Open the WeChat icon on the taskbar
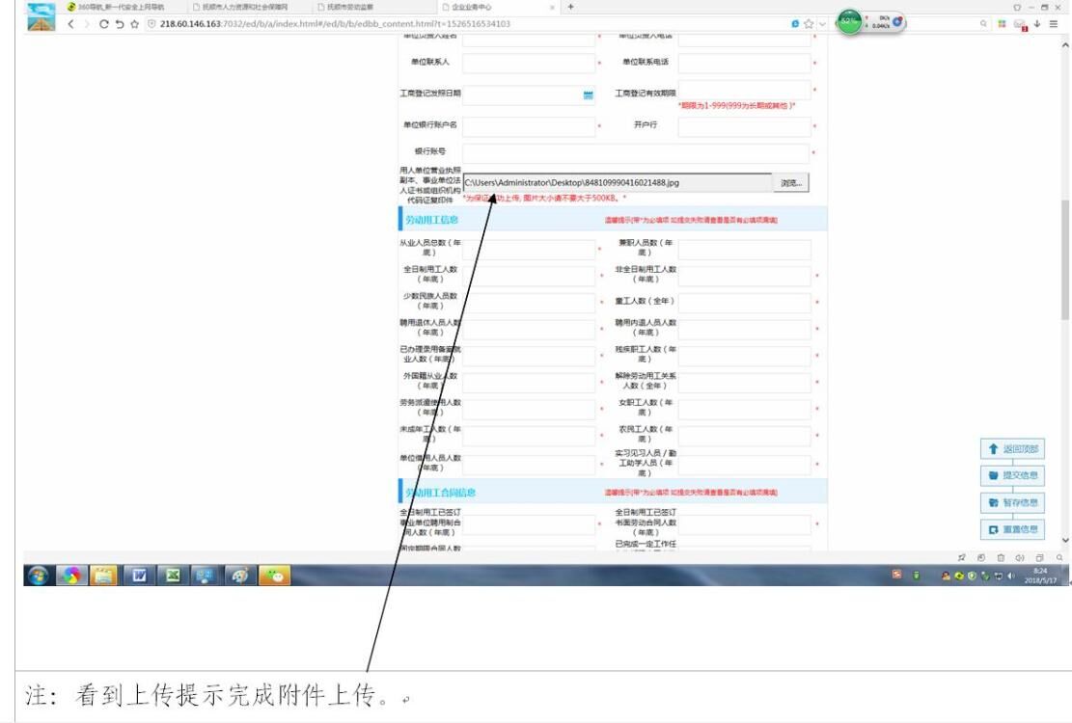Viewport: 1072px width, 723px height. [275, 576]
